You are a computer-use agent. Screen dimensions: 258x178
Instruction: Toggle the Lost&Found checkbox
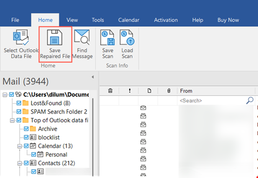19,103
